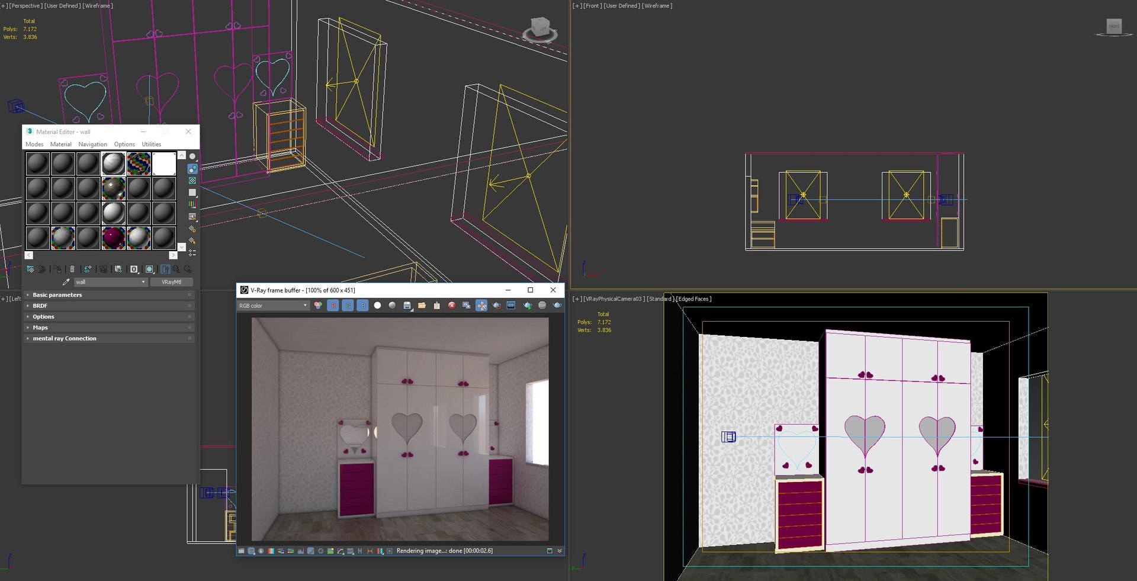This screenshot has width=1137, height=581.
Task: Clear image with the red X icon
Action: pos(451,306)
